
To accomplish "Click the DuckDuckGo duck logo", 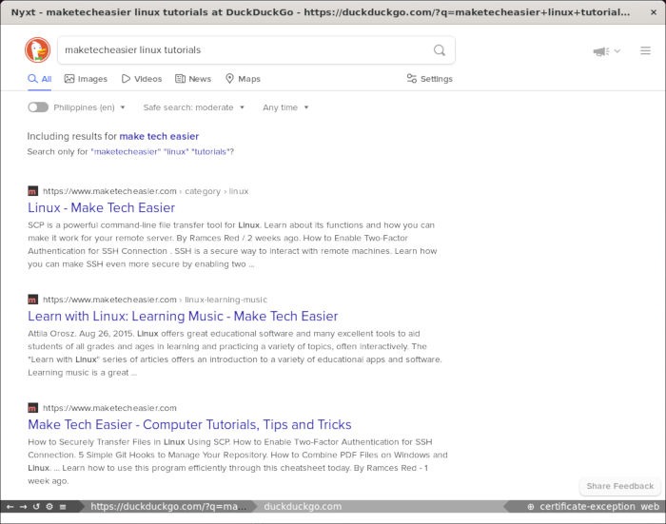I will tap(37, 49).
